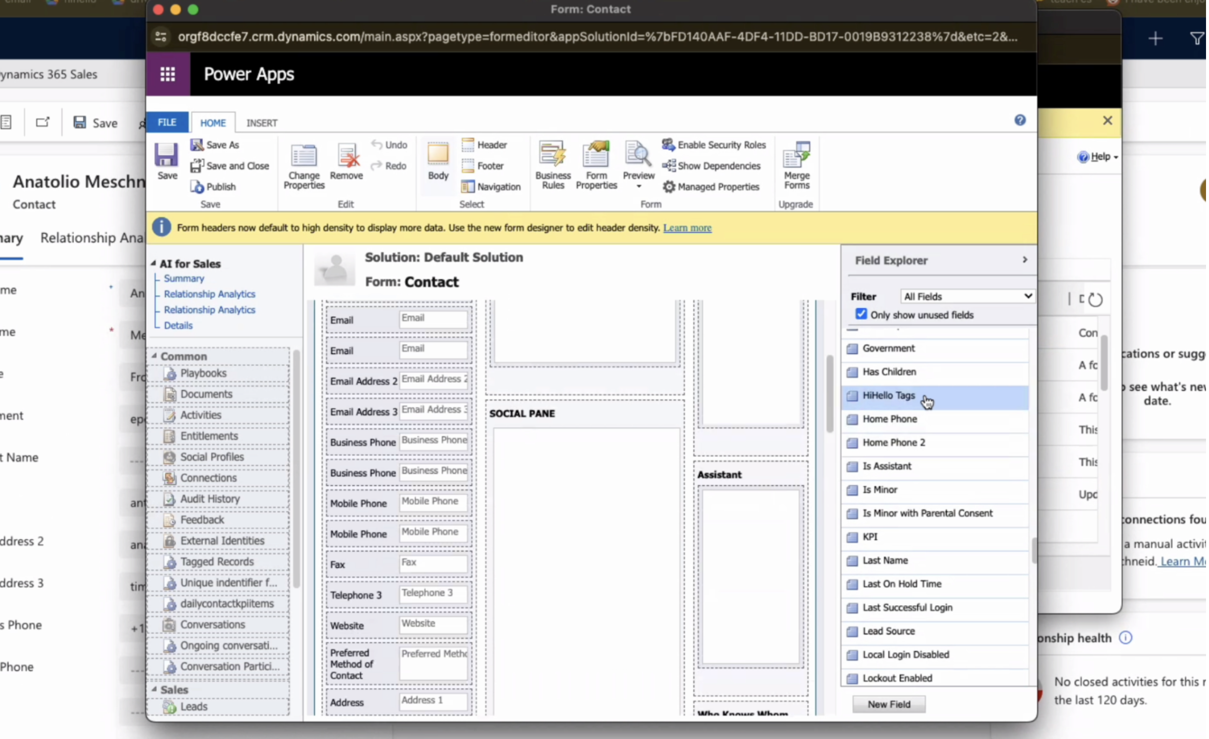Publish the form from the ribbon
Image resolution: width=1209 pixels, height=739 pixels.
tap(214, 187)
